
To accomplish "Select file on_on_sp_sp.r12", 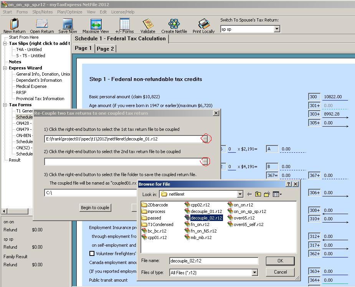I will coord(247,211).
